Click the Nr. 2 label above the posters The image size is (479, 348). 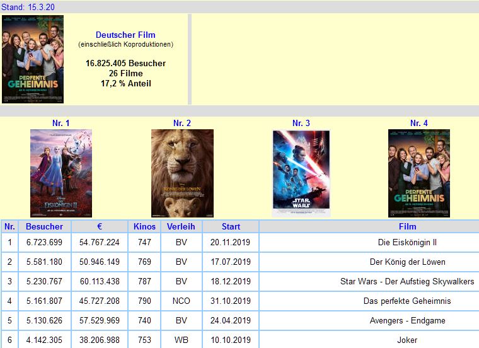coord(182,123)
